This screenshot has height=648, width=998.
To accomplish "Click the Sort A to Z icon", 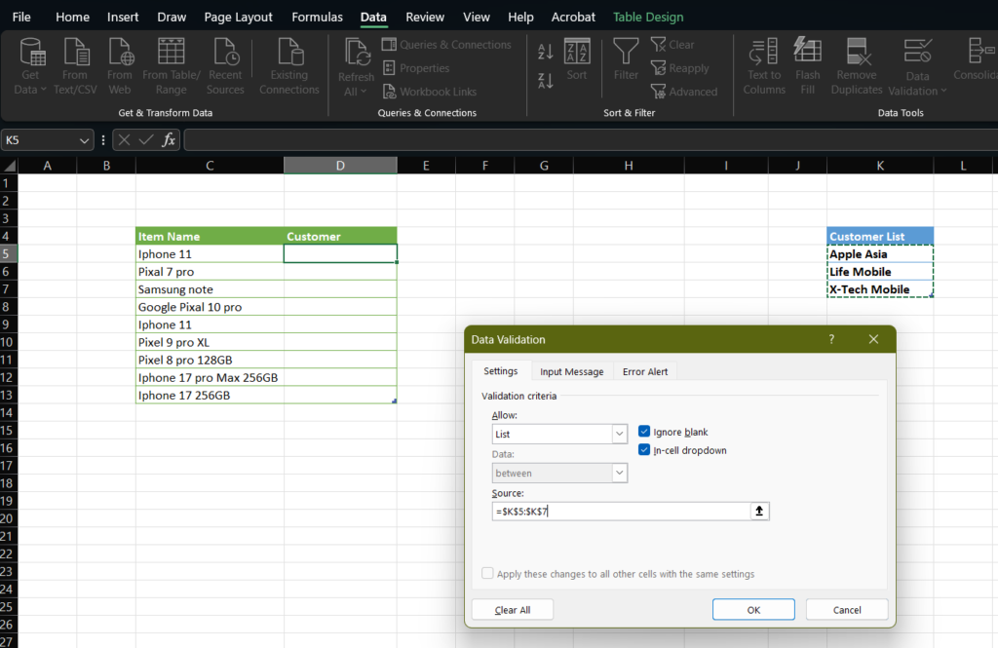I will 546,52.
